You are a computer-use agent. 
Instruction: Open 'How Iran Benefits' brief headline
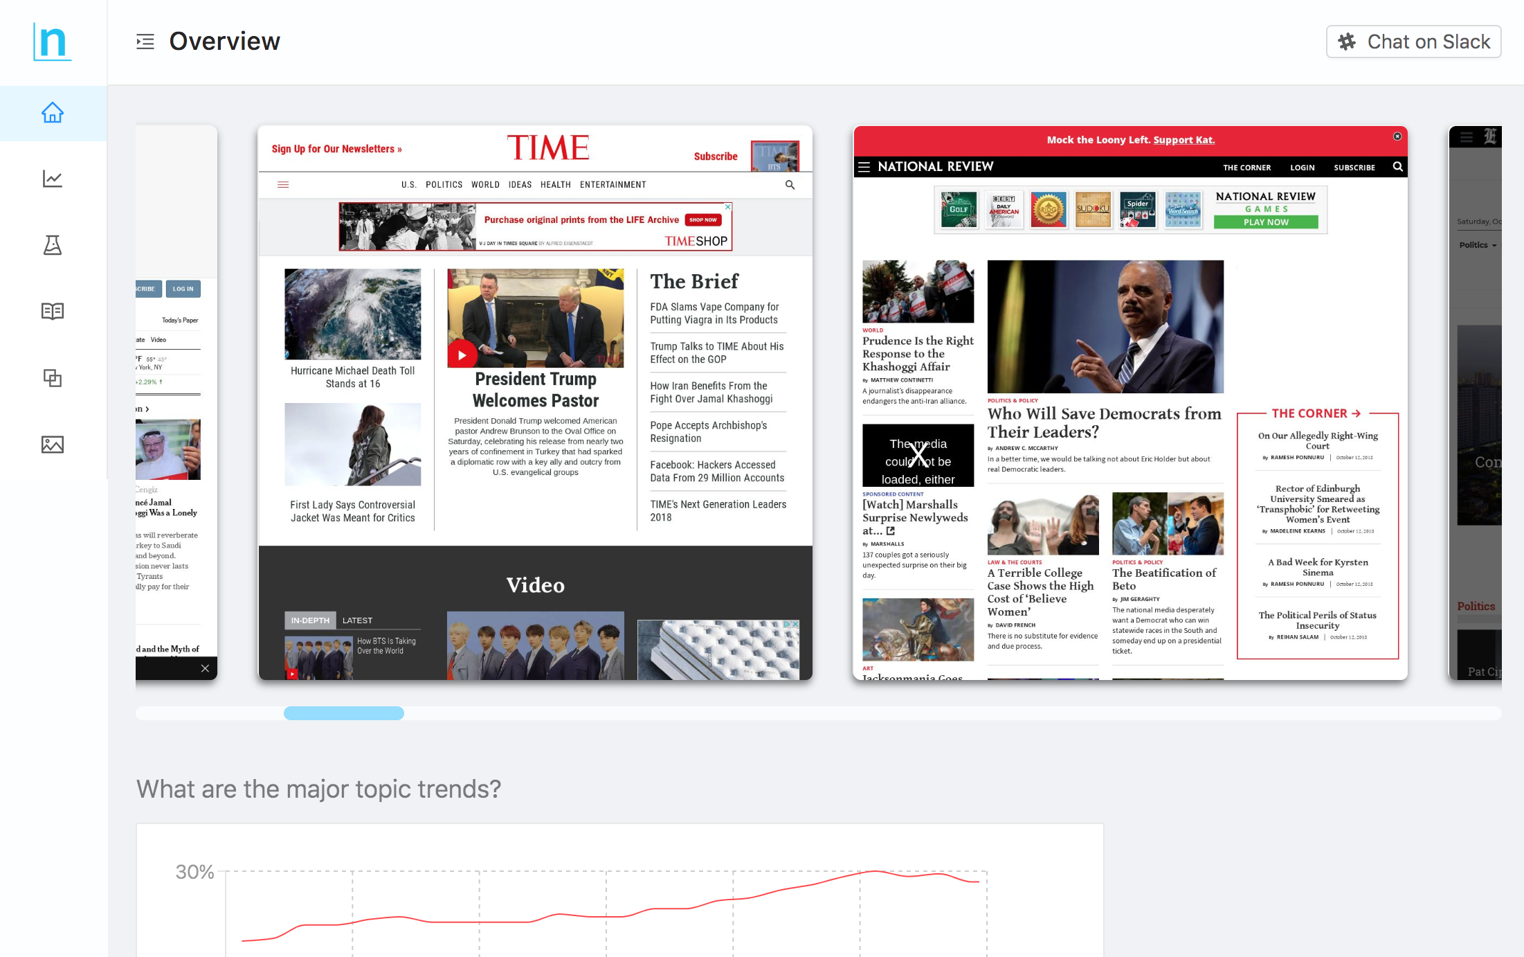(711, 392)
